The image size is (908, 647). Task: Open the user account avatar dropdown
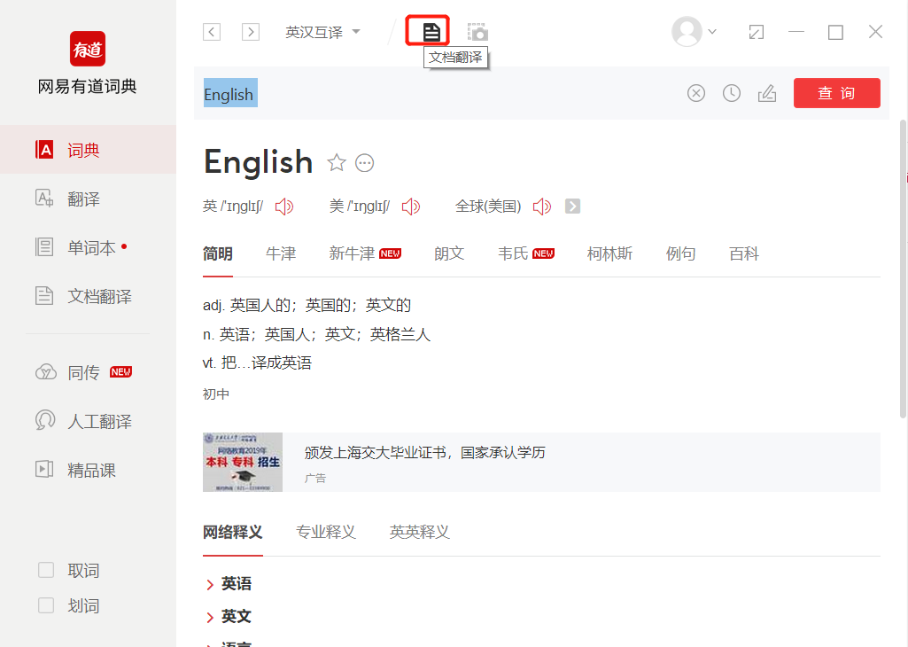695,32
